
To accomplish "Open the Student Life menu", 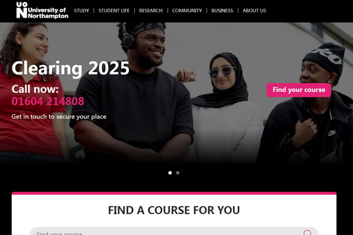I will pos(114,11).
